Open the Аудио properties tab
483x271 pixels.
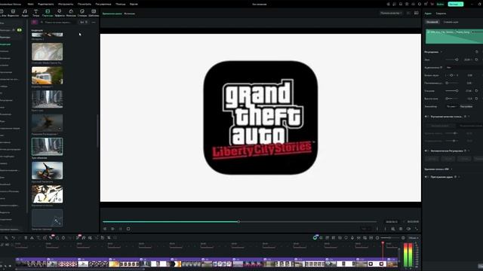[428, 14]
